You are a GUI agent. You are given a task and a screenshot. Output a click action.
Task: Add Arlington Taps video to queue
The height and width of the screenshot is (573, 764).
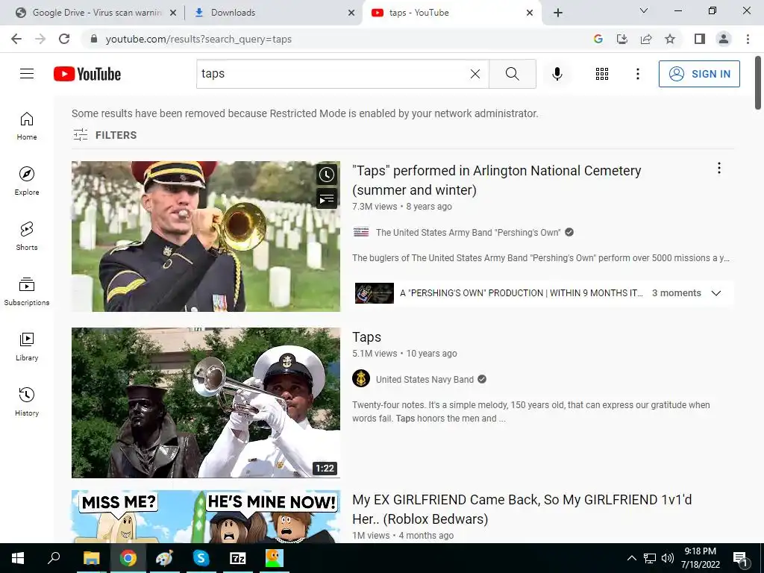point(327,198)
